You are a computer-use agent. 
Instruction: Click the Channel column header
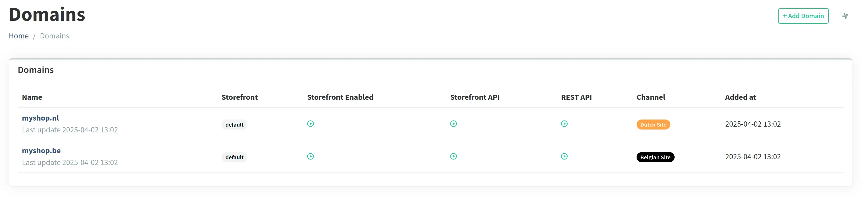point(650,97)
